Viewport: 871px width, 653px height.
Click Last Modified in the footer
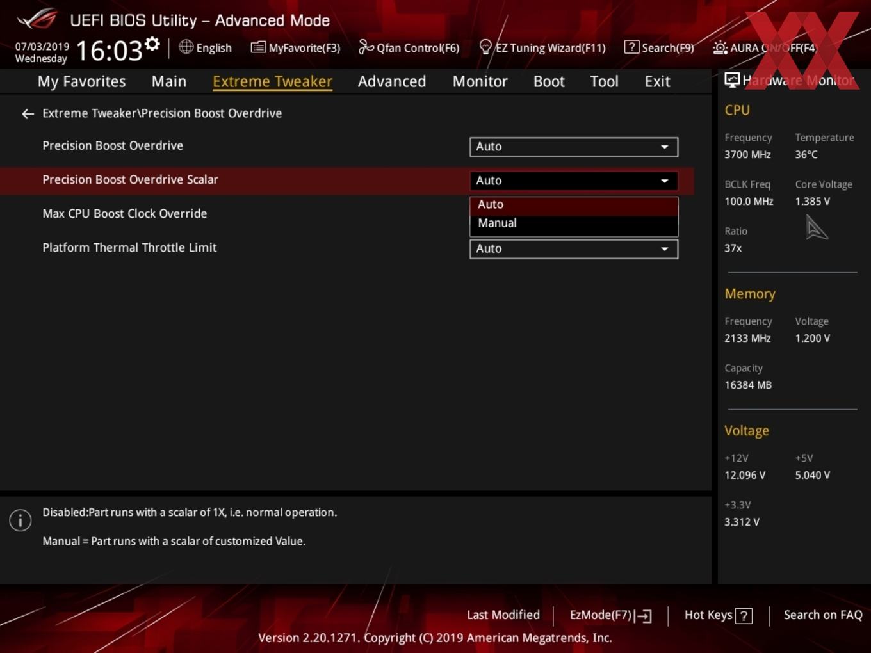coord(503,615)
